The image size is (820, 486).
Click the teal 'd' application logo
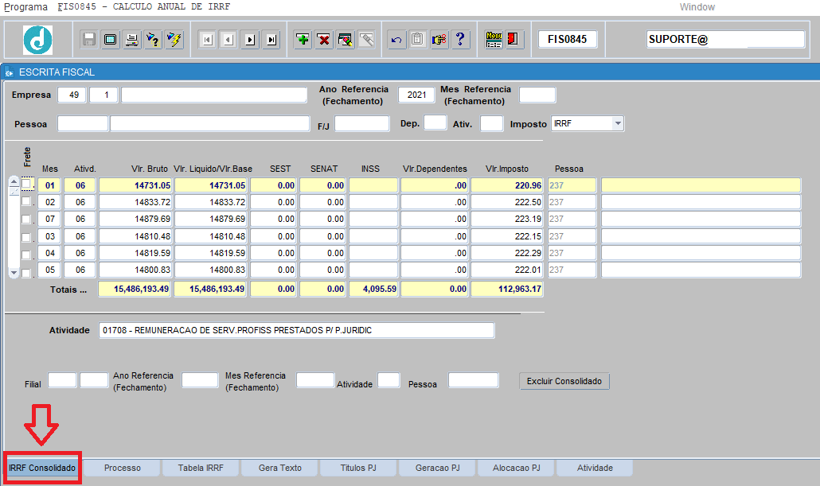click(37, 40)
